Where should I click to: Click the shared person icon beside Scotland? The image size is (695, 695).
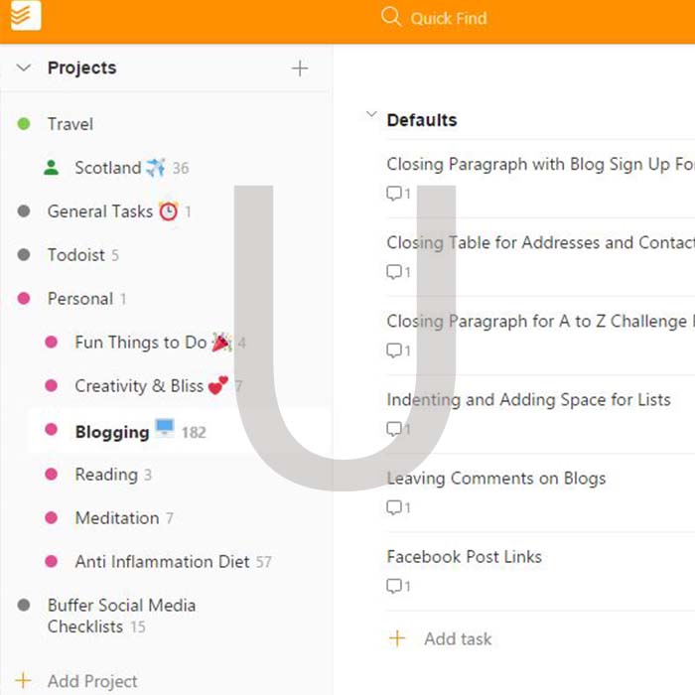pos(52,168)
